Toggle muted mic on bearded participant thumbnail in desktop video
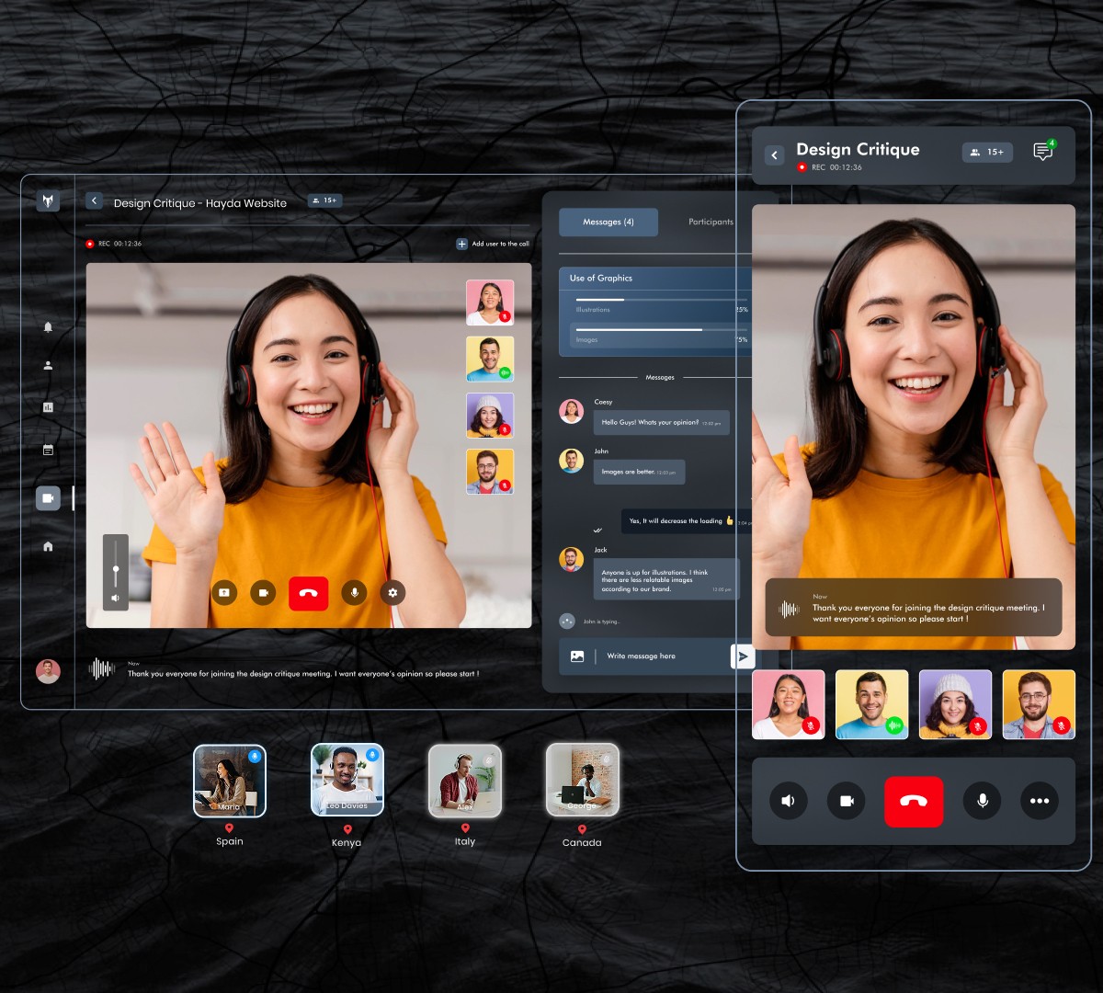This screenshot has width=1103, height=993. [505, 485]
